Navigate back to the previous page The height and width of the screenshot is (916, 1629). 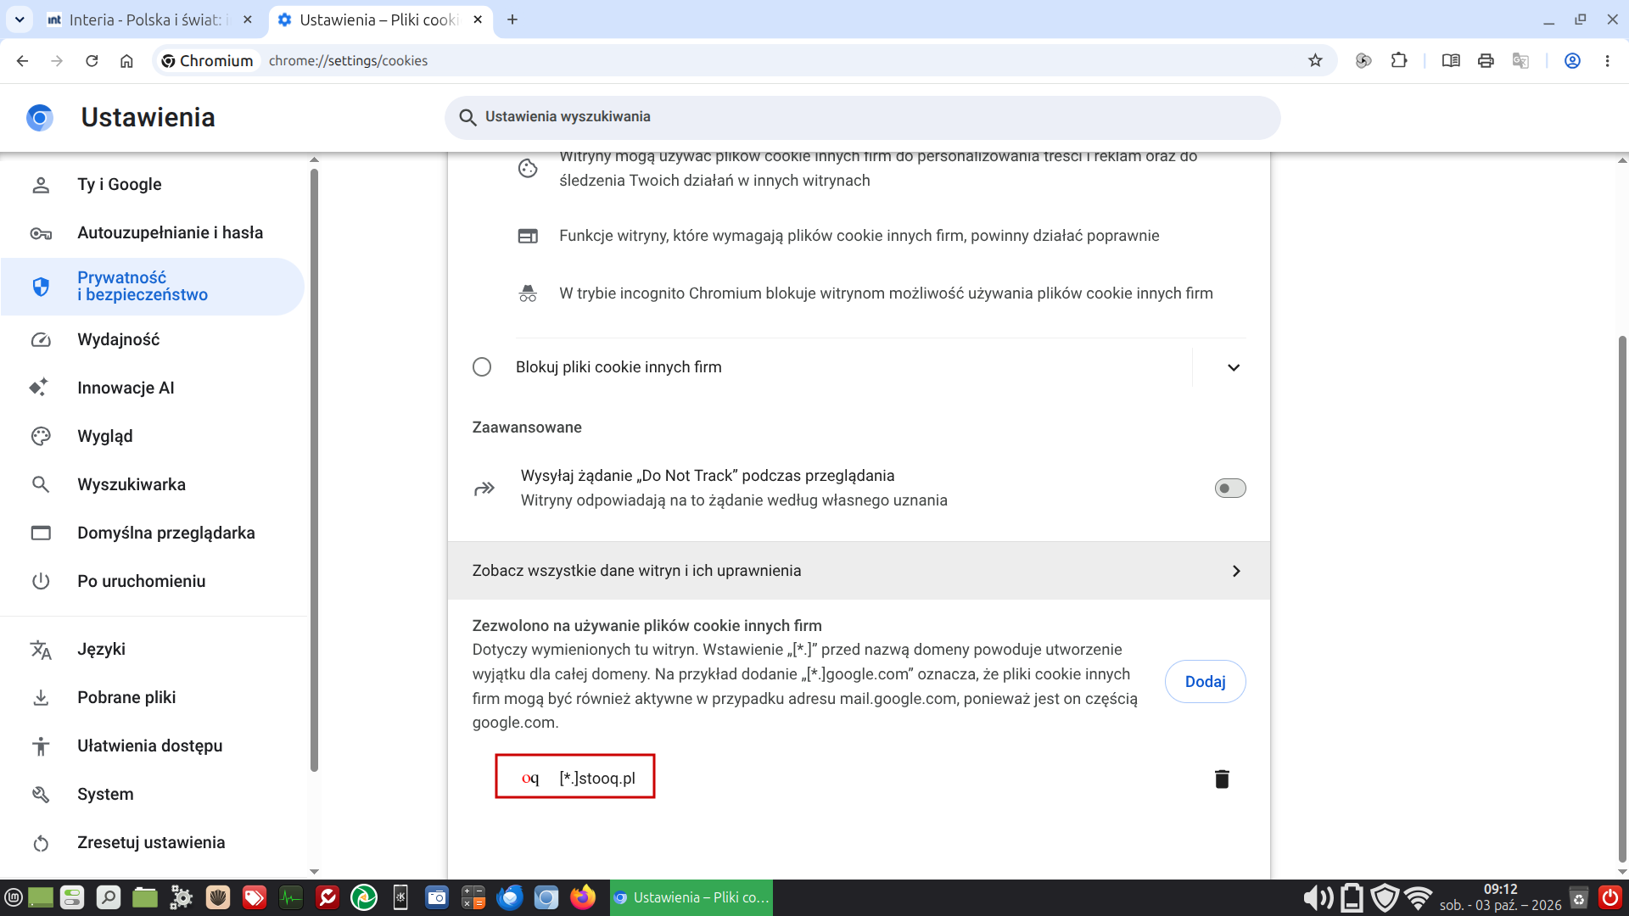22,60
